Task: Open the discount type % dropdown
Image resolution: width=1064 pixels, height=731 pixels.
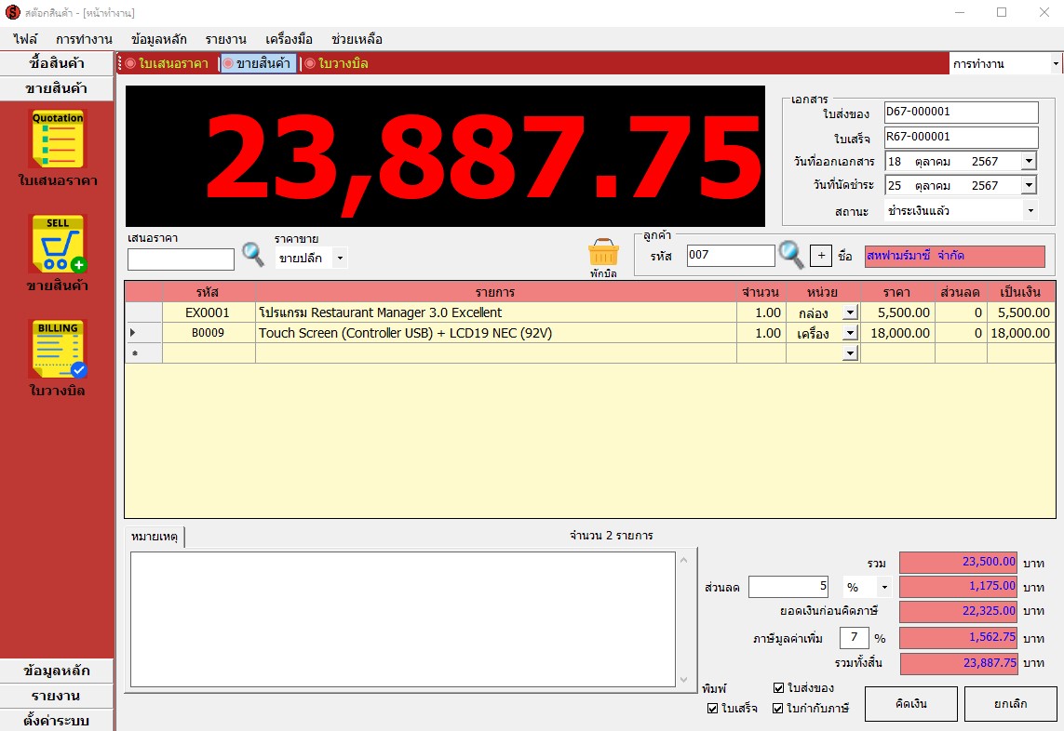Action: [884, 587]
